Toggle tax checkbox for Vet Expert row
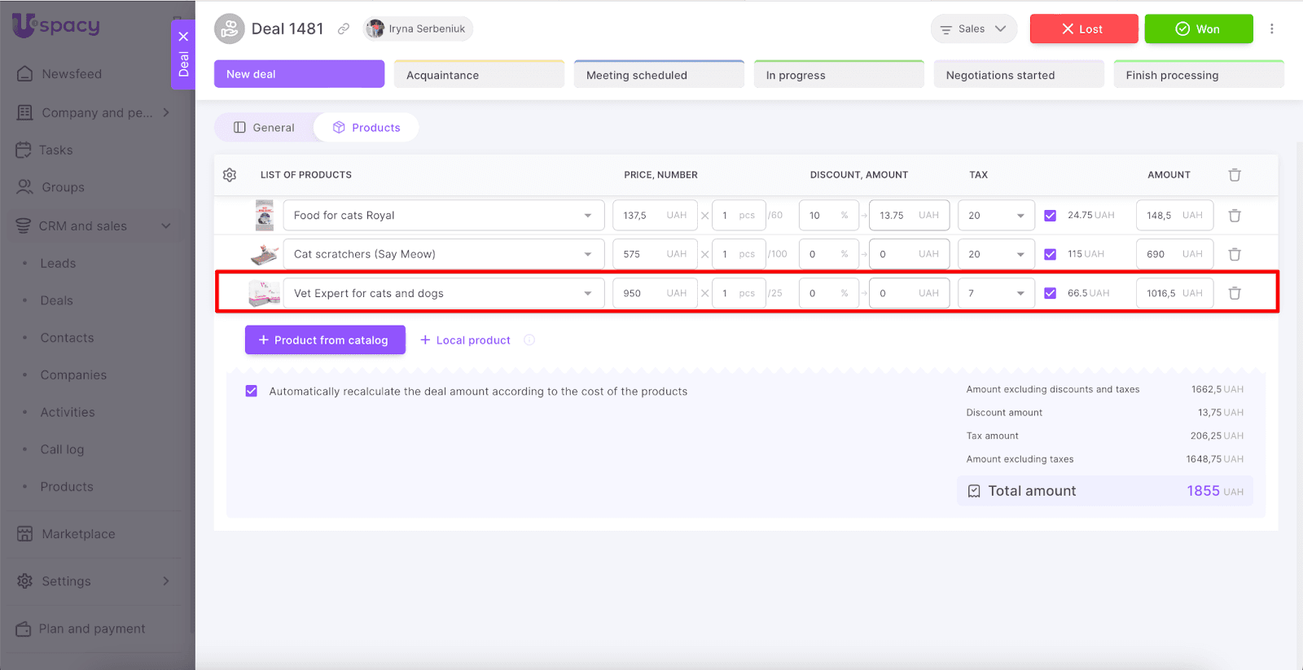This screenshot has width=1303, height=670. [x=1050, y=293]
